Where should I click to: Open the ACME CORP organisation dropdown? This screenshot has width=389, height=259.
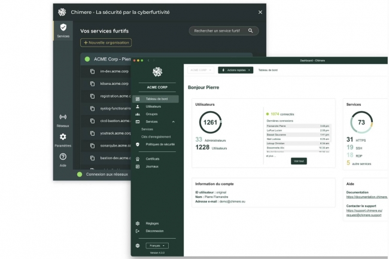pyautogui.click(x=200, y=70)
